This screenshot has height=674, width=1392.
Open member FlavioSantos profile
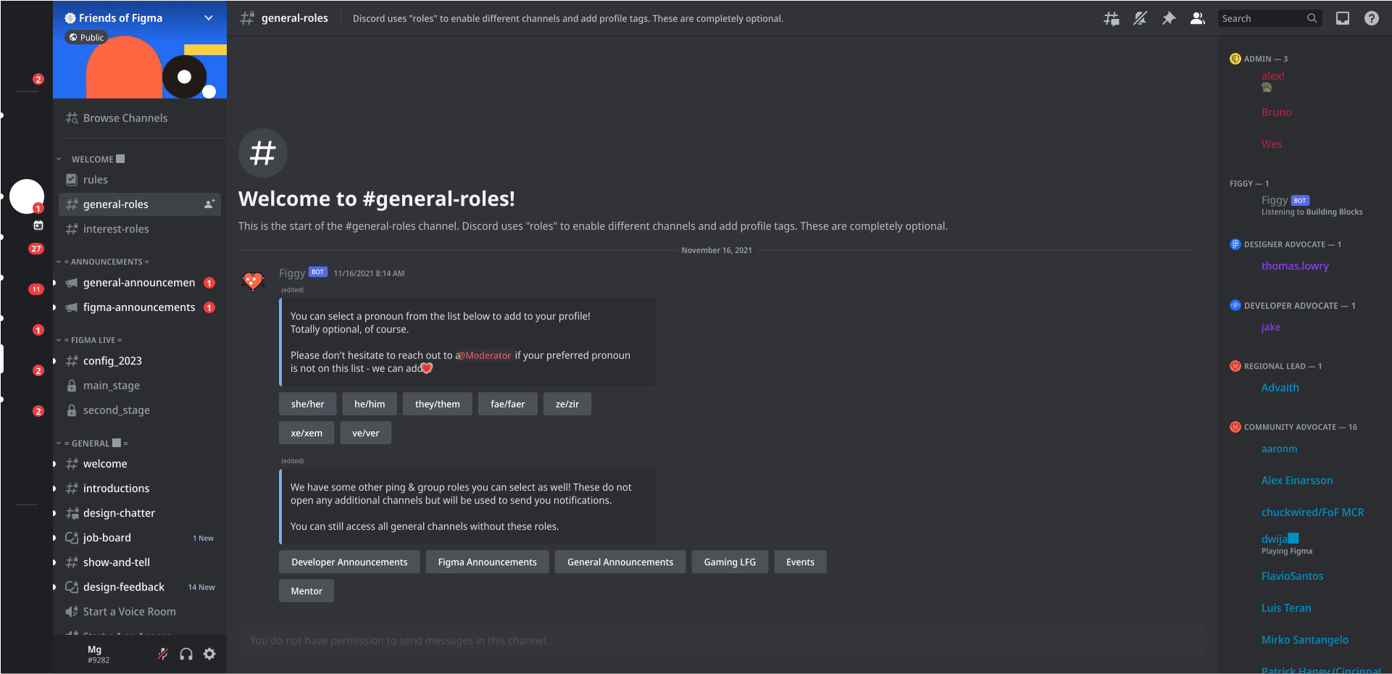1292,576
